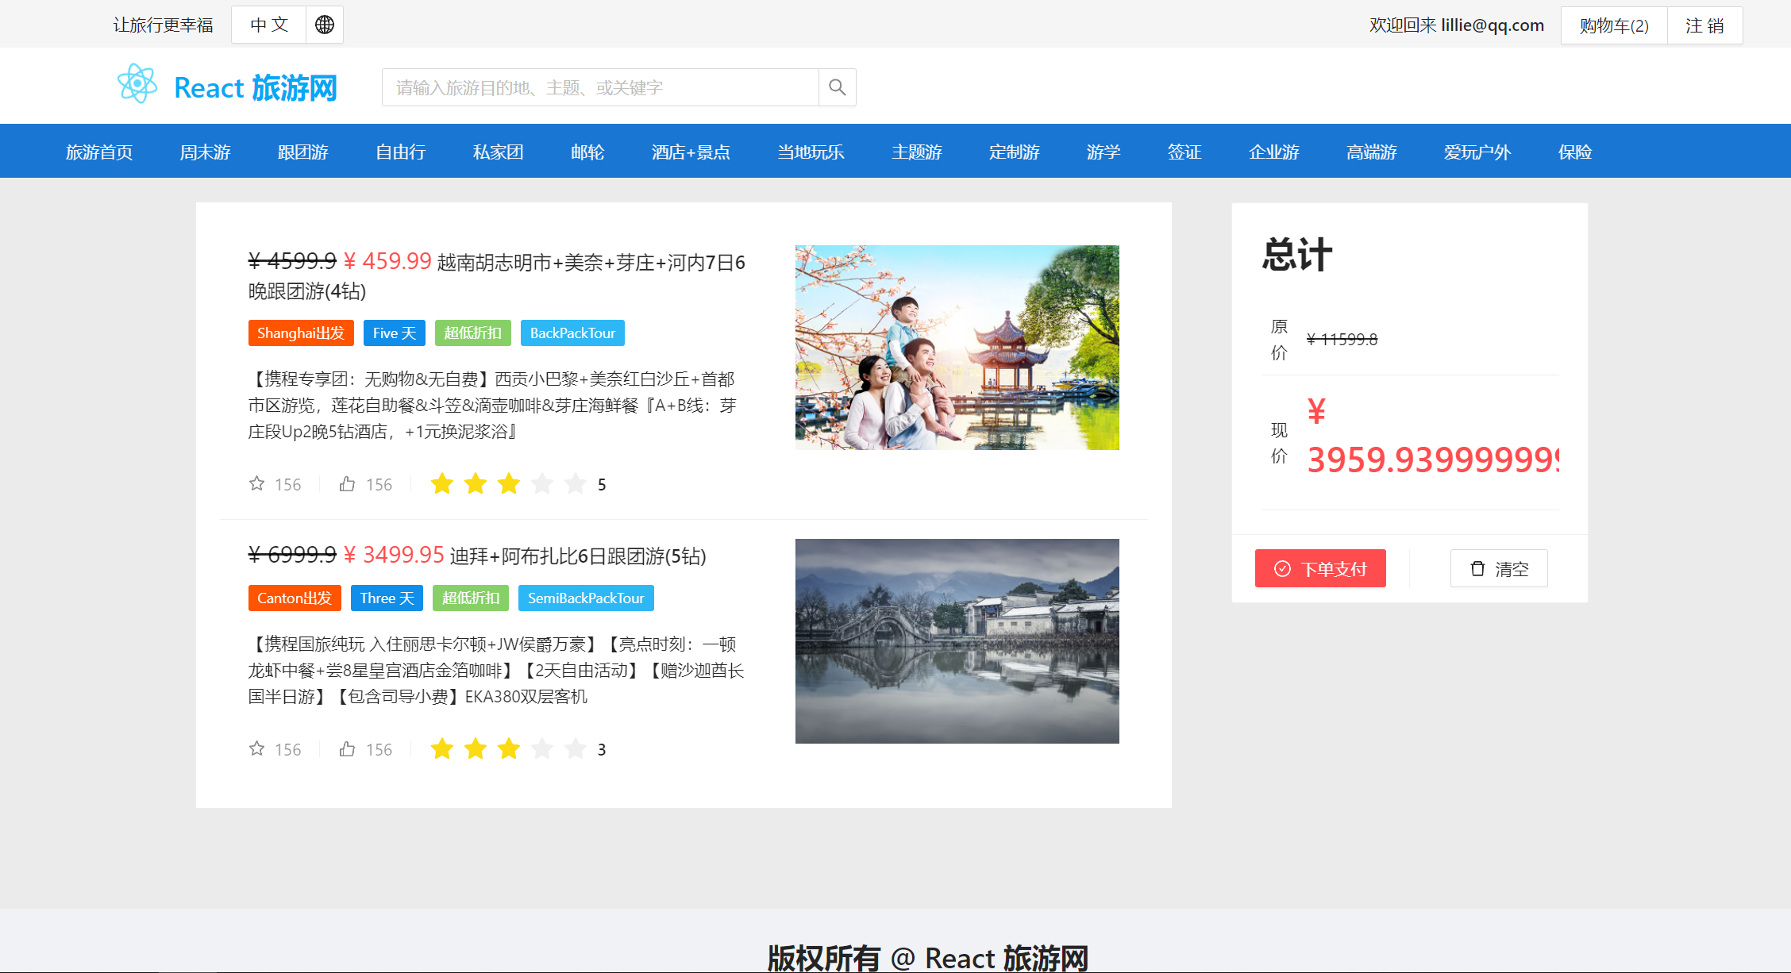
Task: Open the Dubai tour lake thumbnail image
Action: click(957, 640)
